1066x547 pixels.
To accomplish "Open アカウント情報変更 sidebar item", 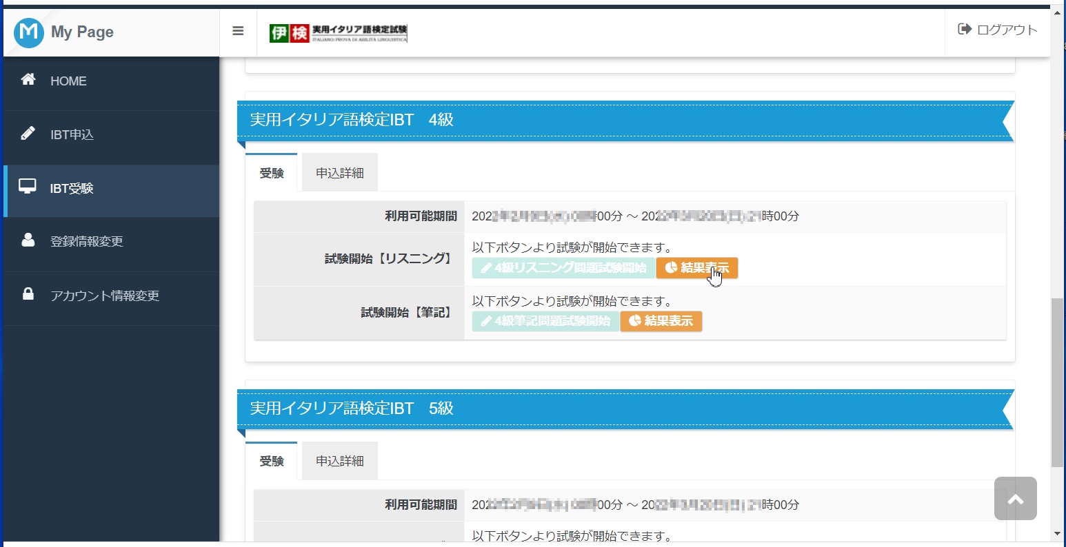I will (x=111, y=296).
